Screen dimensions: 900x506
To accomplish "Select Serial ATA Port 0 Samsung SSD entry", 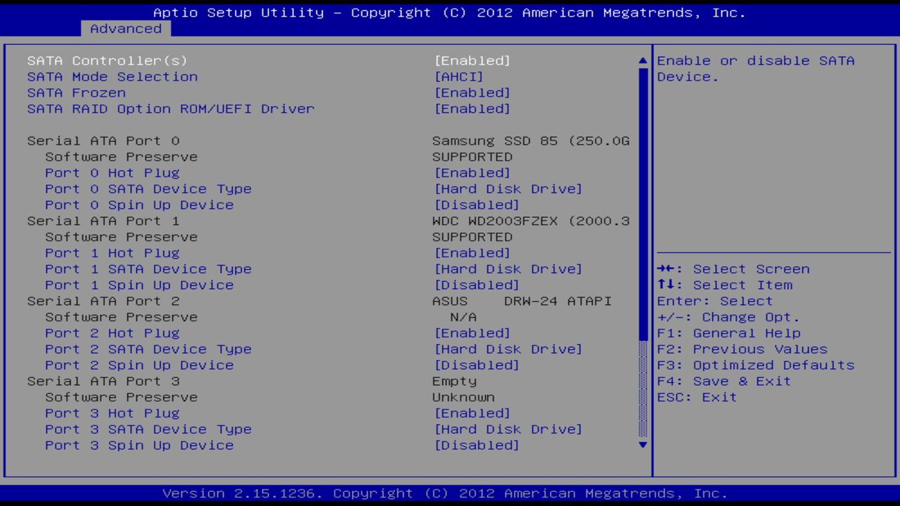I will 103,141.
